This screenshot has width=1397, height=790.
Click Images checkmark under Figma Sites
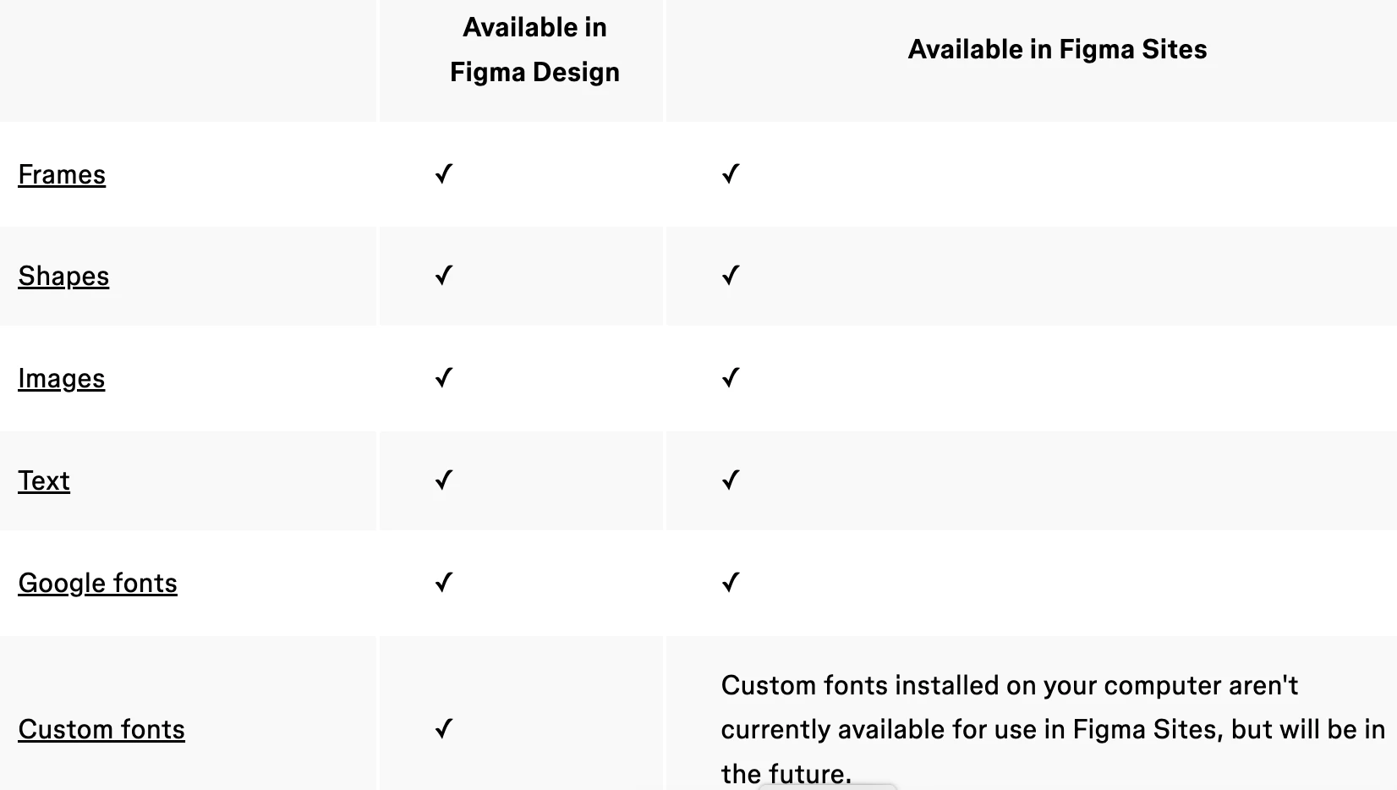(731, 377)
